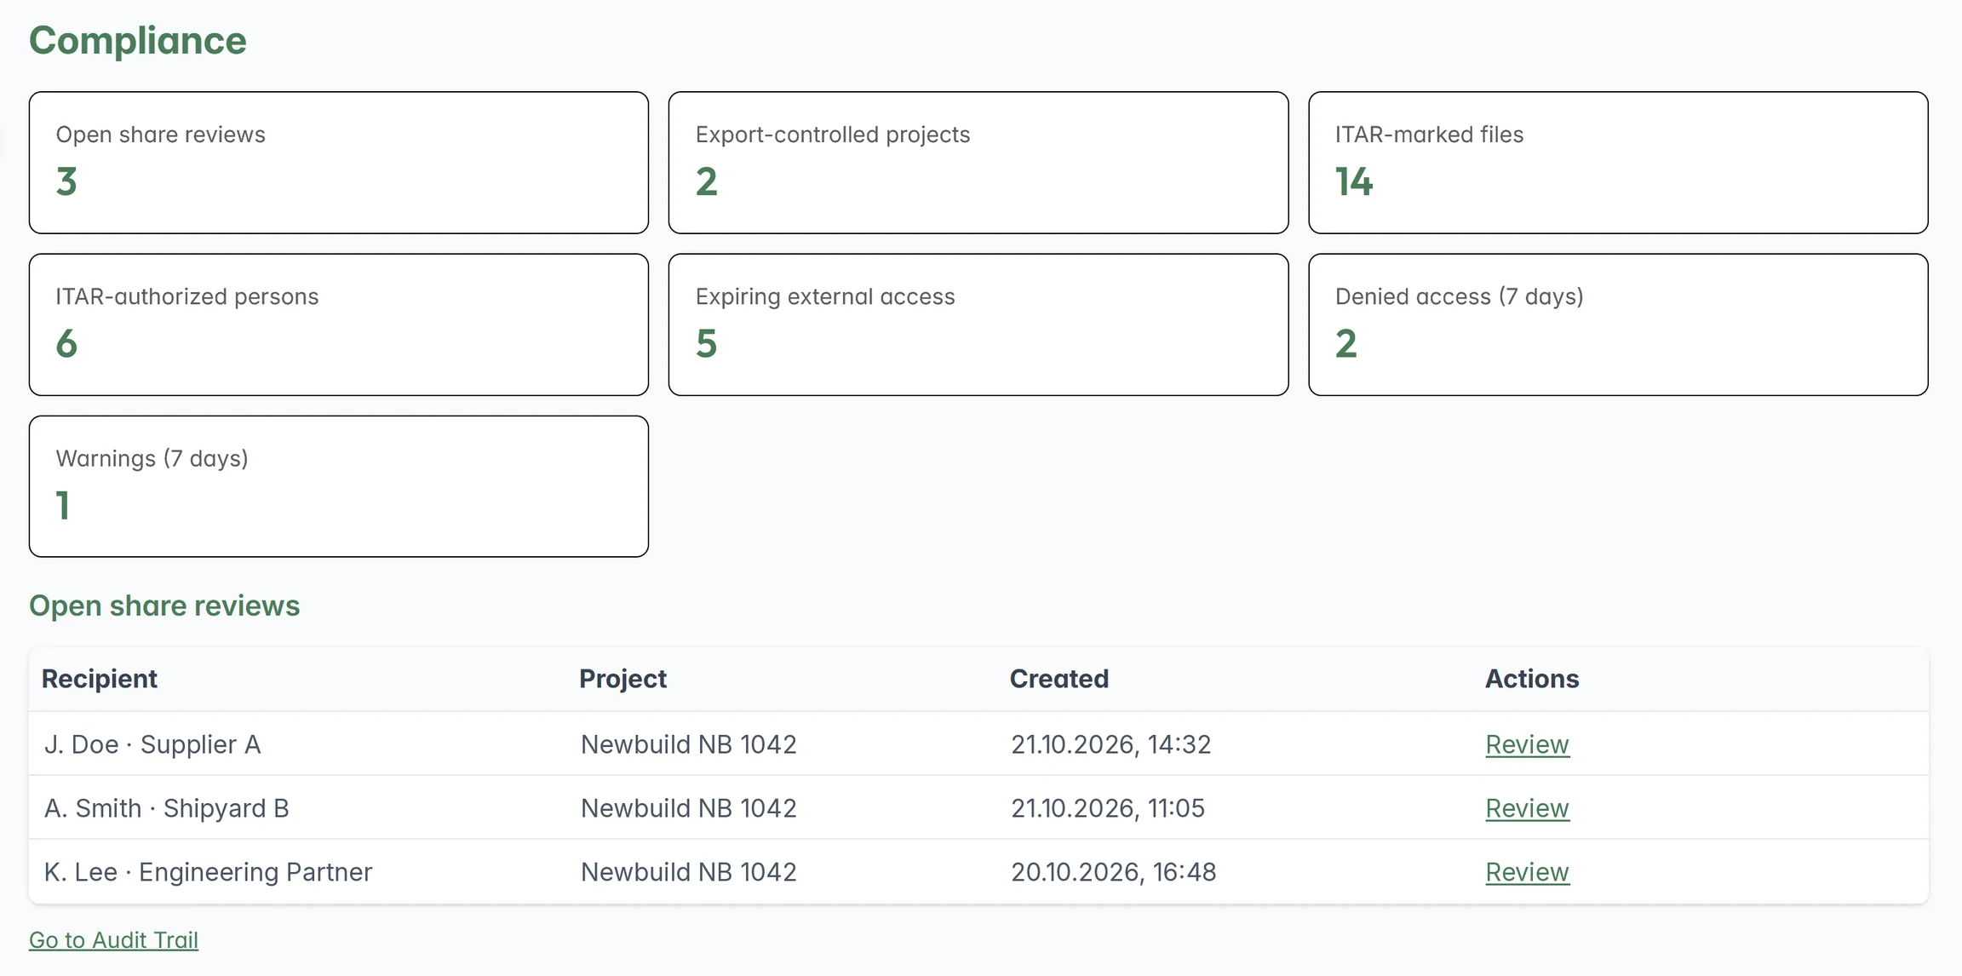Select the Expiring external access card
Screen dimensions: 1962x976
point(978,324)
